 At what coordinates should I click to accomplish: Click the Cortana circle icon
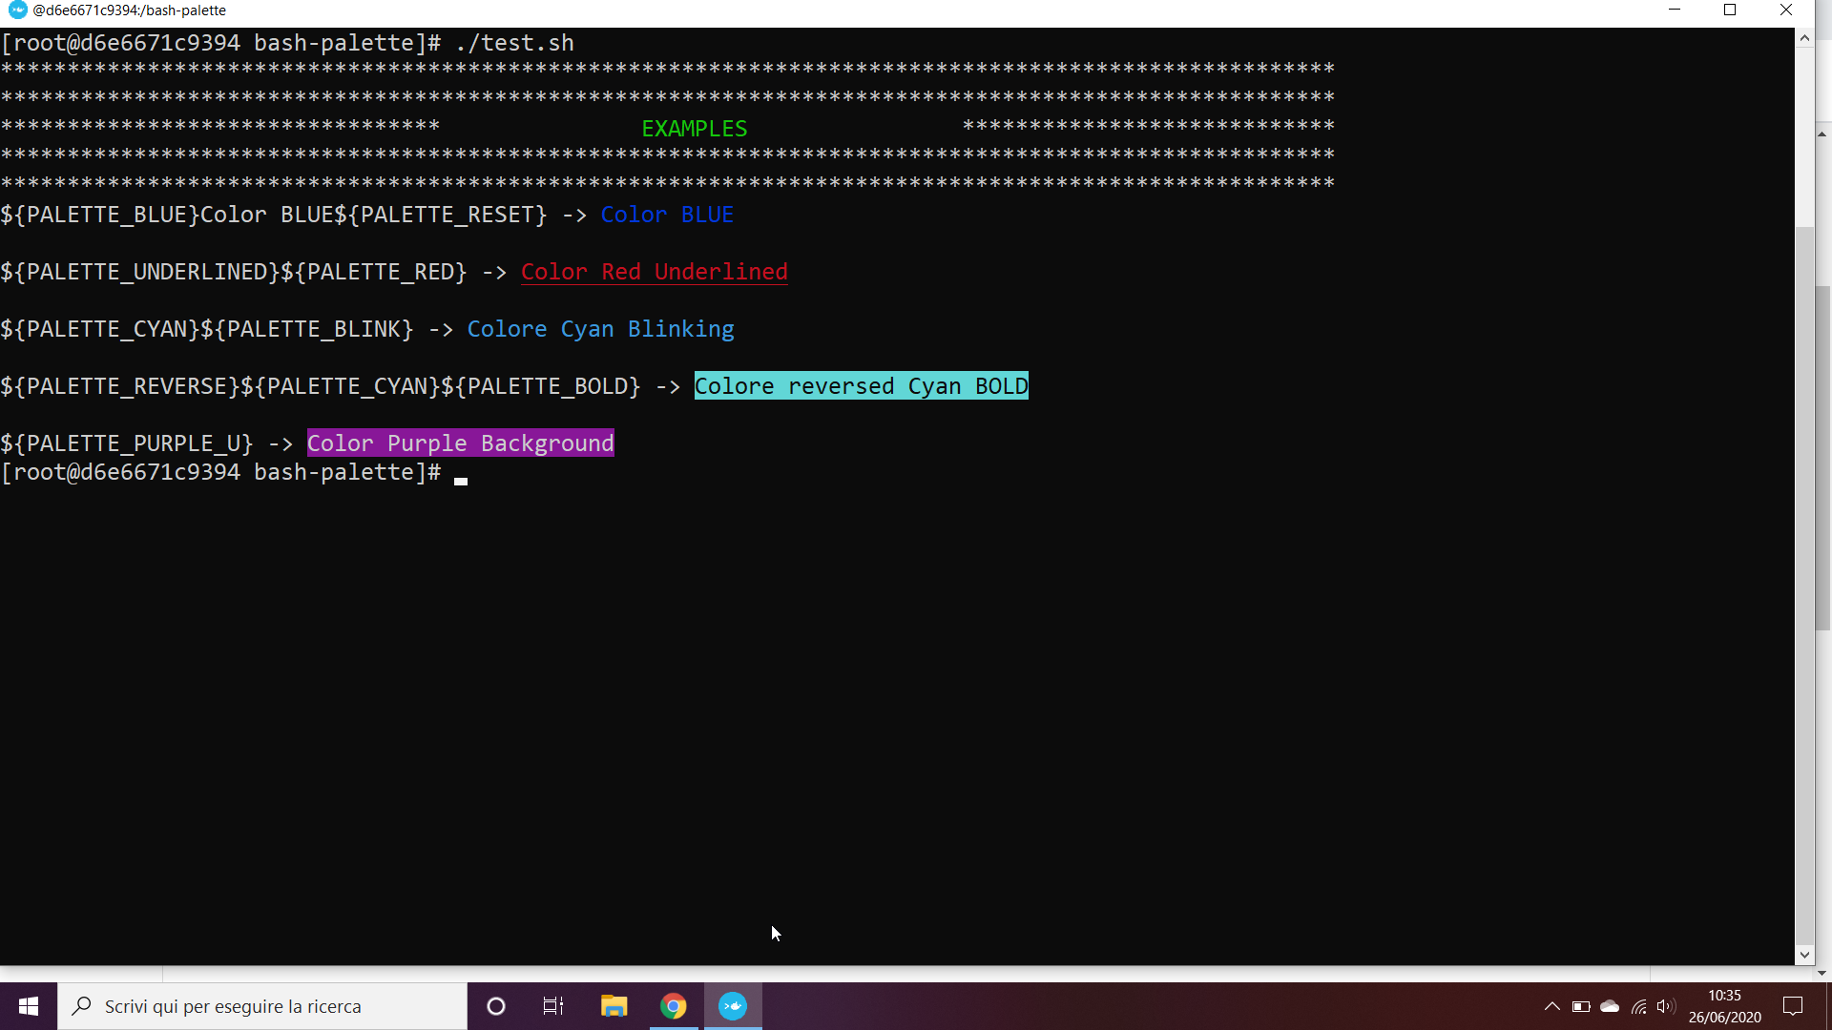495,1006
